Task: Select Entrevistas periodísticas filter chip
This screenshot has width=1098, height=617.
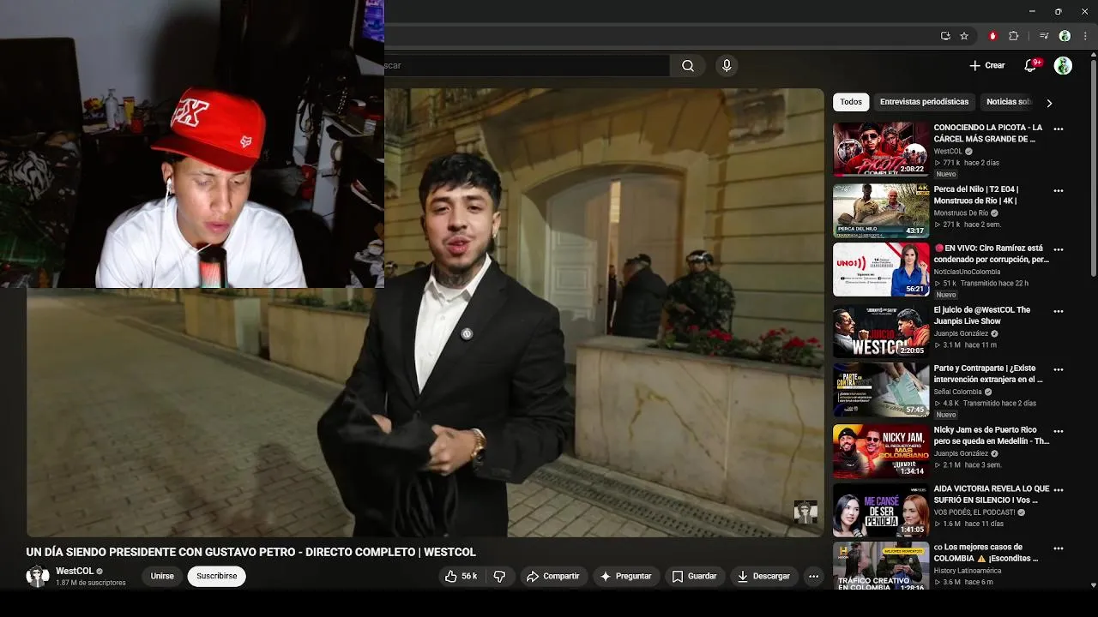Action: tap(924, 102)
